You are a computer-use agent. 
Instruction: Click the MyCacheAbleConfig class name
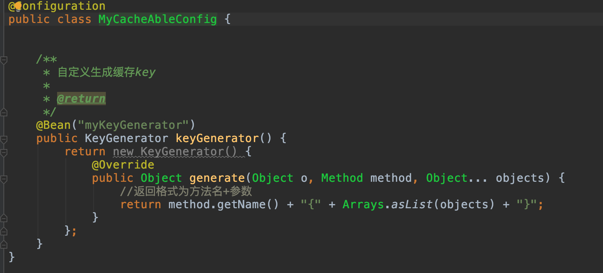point(157,19)
